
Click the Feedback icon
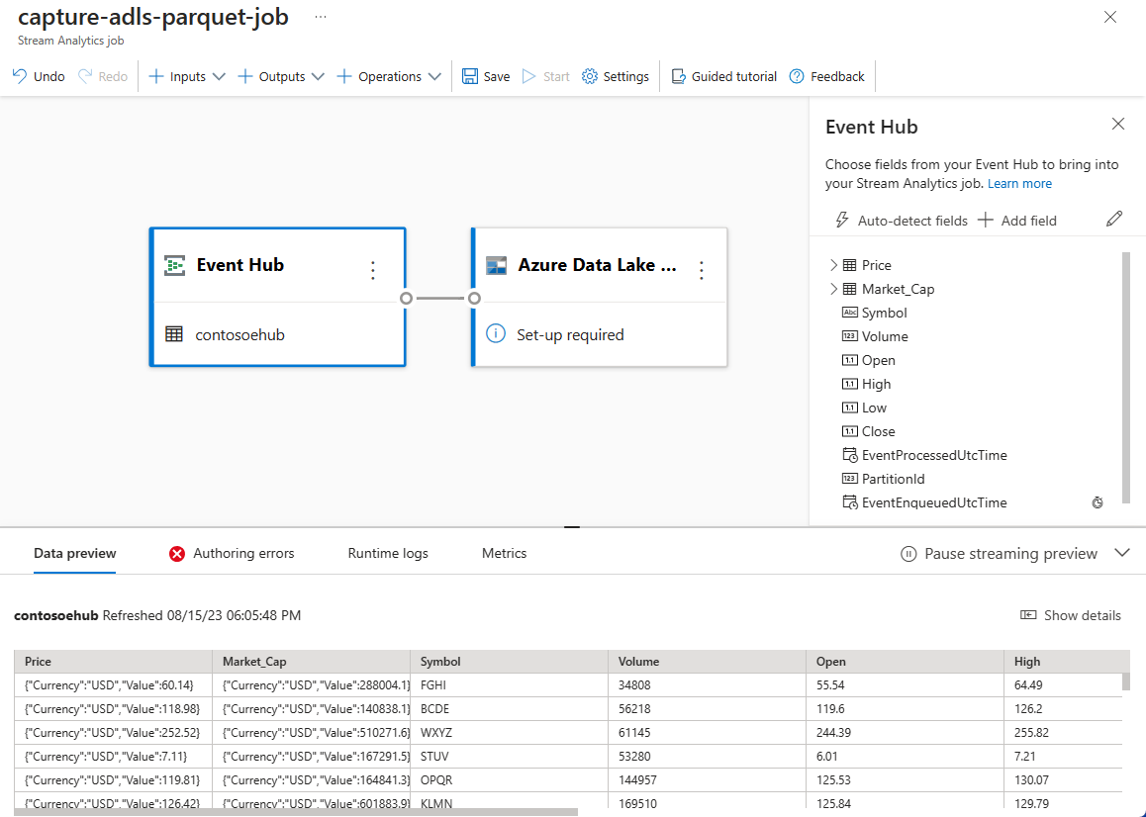[x=797, y=76]
